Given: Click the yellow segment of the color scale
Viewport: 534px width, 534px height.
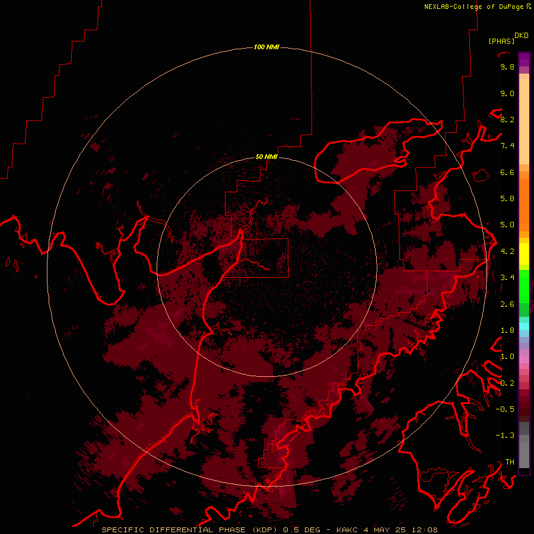Looking at the screenshot, I should [x=524, y=254].
